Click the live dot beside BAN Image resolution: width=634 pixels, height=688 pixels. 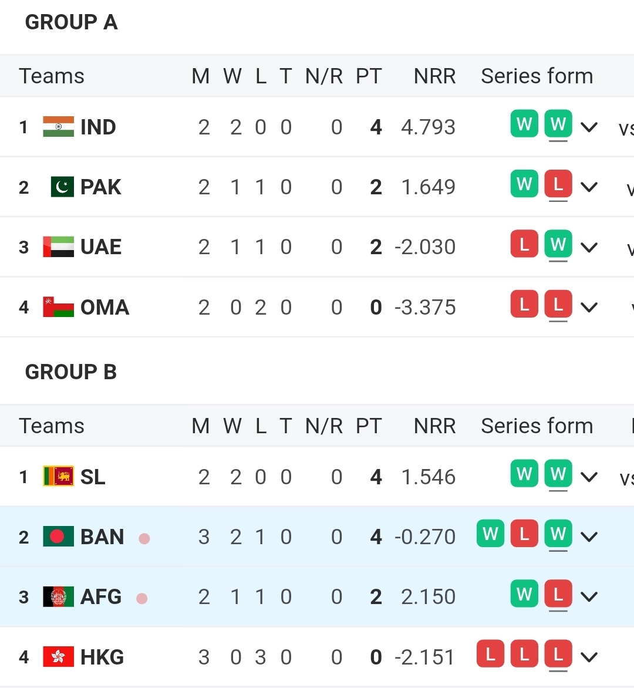click(x=144, y=538)
